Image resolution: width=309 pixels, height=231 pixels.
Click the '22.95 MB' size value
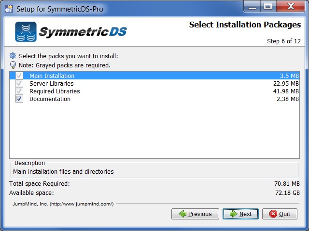[286, 83]
